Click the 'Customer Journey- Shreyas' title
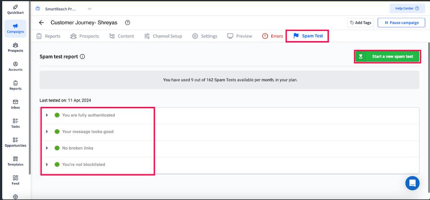Screen dimensions: 430x200 click(84, 23)
